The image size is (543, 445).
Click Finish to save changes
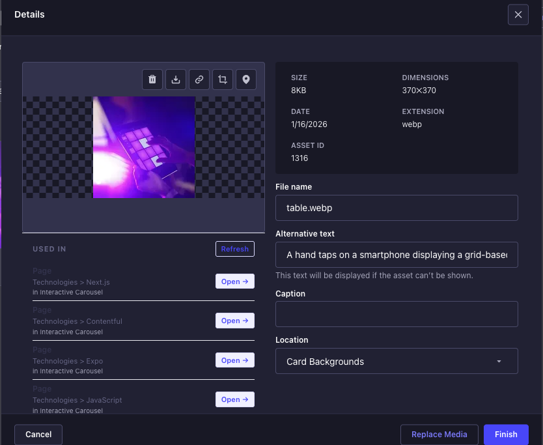(506, 435)
